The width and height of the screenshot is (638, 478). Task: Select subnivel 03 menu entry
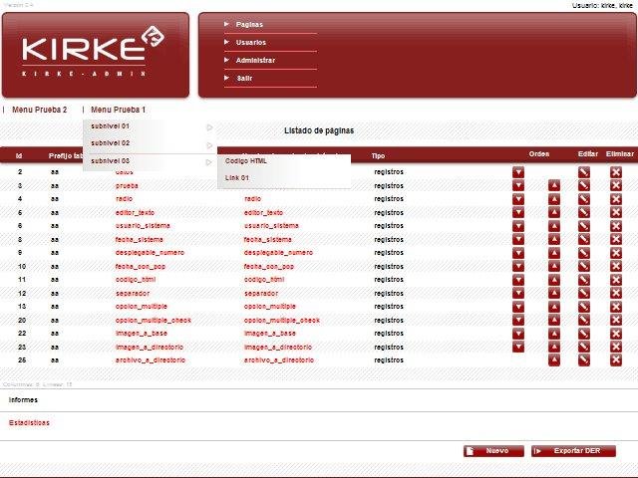(x=110, y=161)
